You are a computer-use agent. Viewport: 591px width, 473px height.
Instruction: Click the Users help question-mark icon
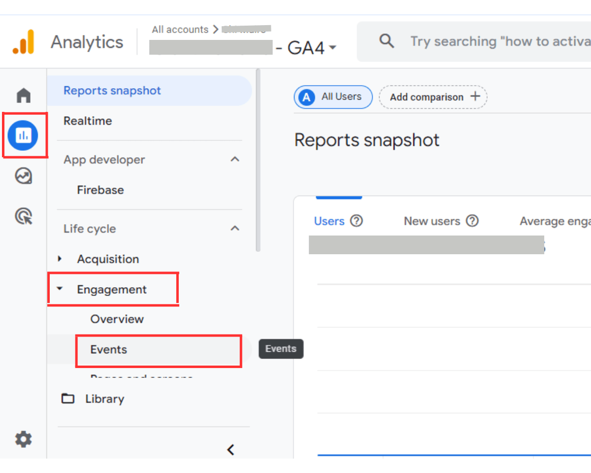point(356,221)
